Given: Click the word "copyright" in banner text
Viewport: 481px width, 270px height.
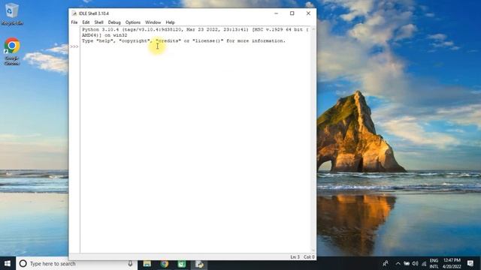Looking at the screenshot, I should [135, 40].
